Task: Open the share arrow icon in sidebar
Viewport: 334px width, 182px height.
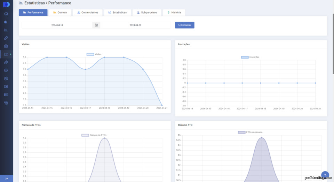Action: 6,62
